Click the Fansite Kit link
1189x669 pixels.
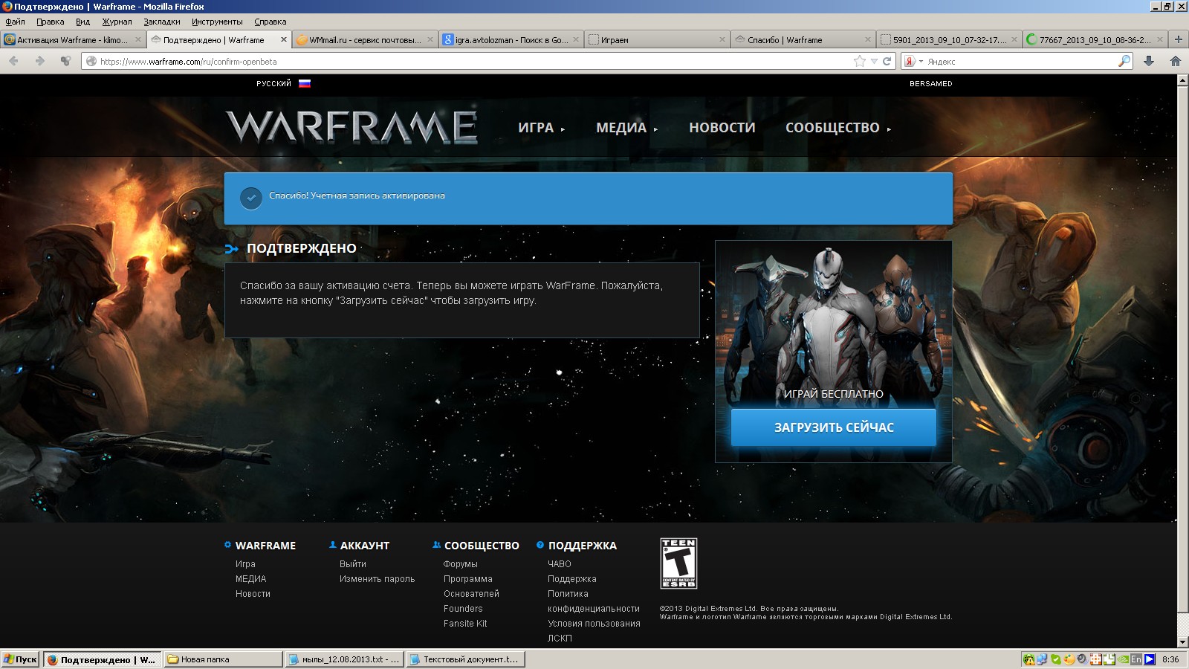pos(465,624)
